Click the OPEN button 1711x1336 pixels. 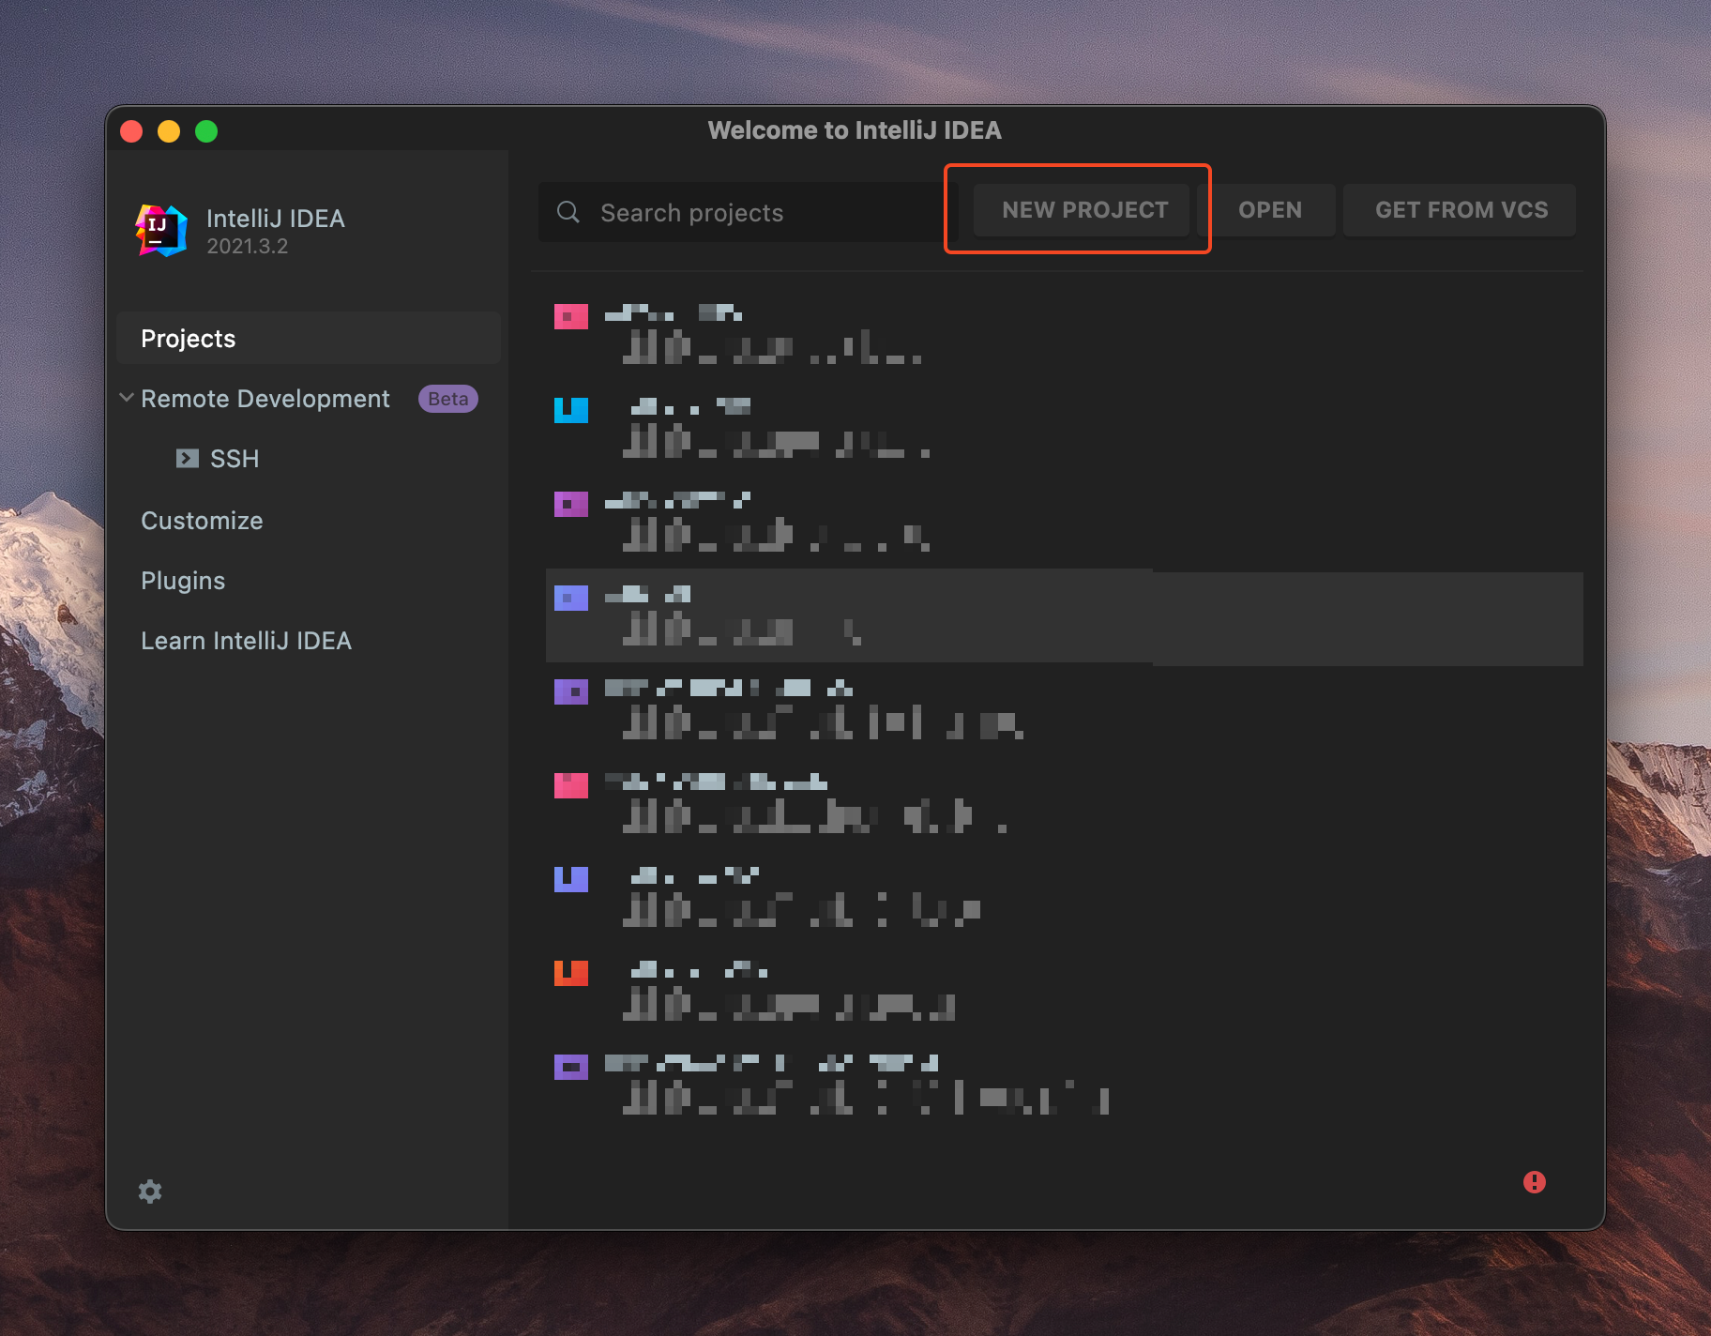[x=1269, y=210]
